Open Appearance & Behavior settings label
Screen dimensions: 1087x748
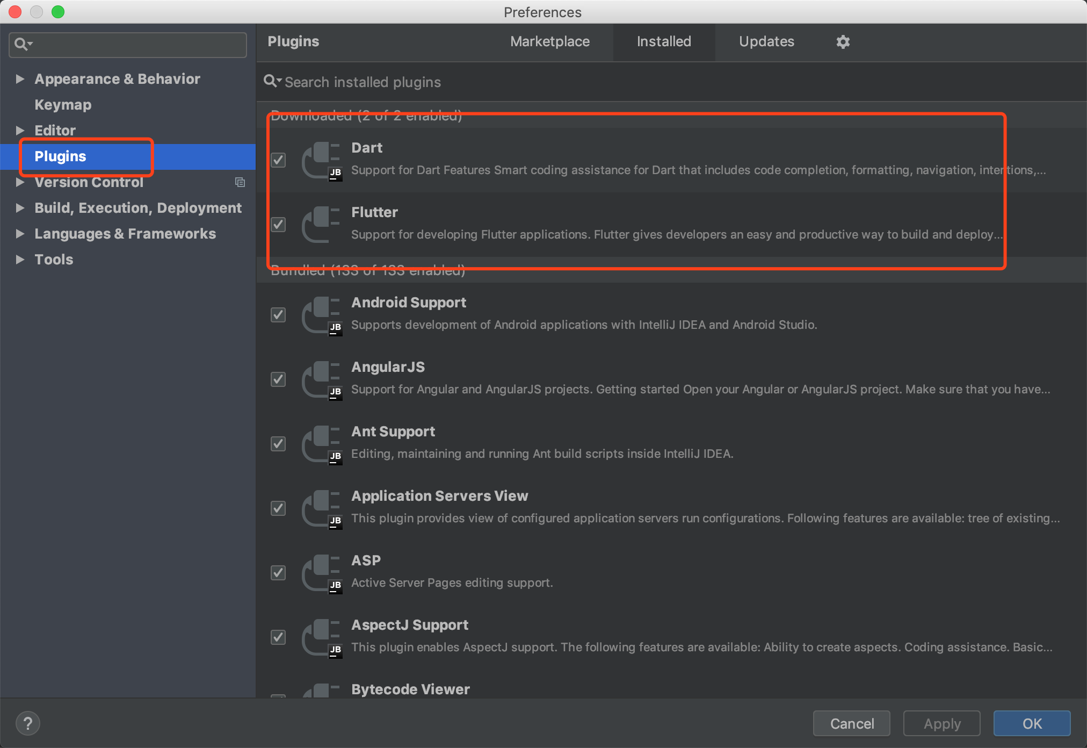(x=117, y=79)
